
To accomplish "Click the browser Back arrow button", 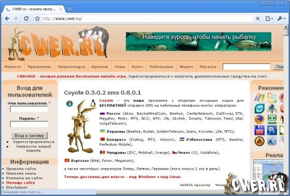I will point(7,19).
